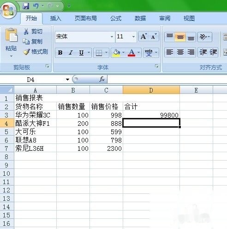This screenshot has width=227, height=229.
Task: Apply yellow fill color bucket
Action: [x=116, y=53]
